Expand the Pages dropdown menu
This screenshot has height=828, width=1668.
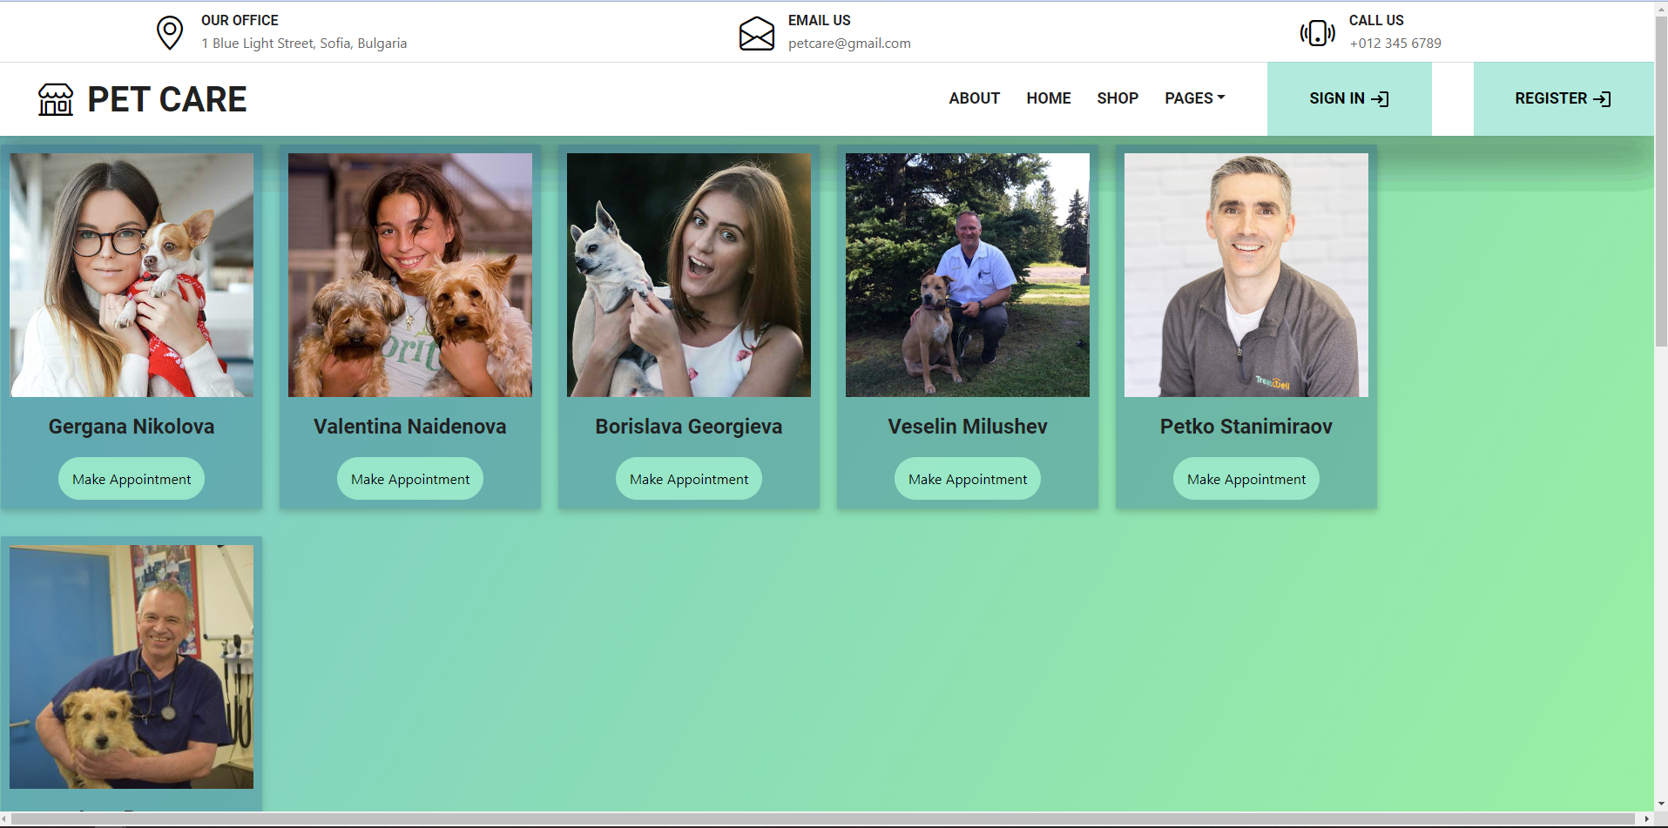[1194, 98]
